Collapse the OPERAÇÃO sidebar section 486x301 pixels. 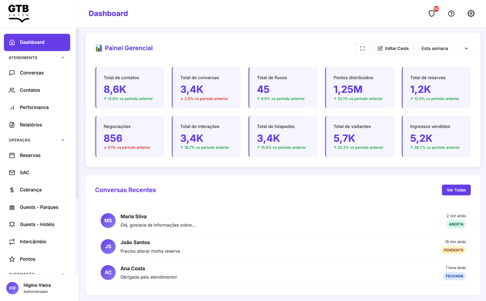coord(63,140)
